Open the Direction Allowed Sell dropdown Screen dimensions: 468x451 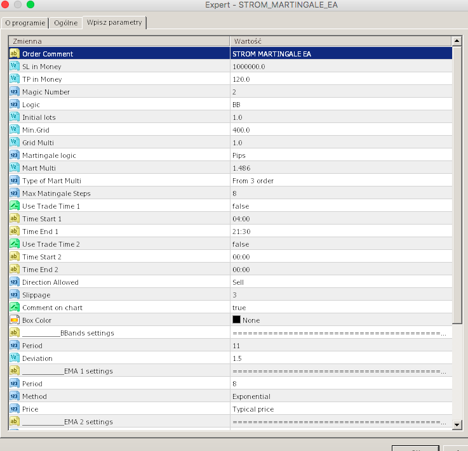click(341, 282)
